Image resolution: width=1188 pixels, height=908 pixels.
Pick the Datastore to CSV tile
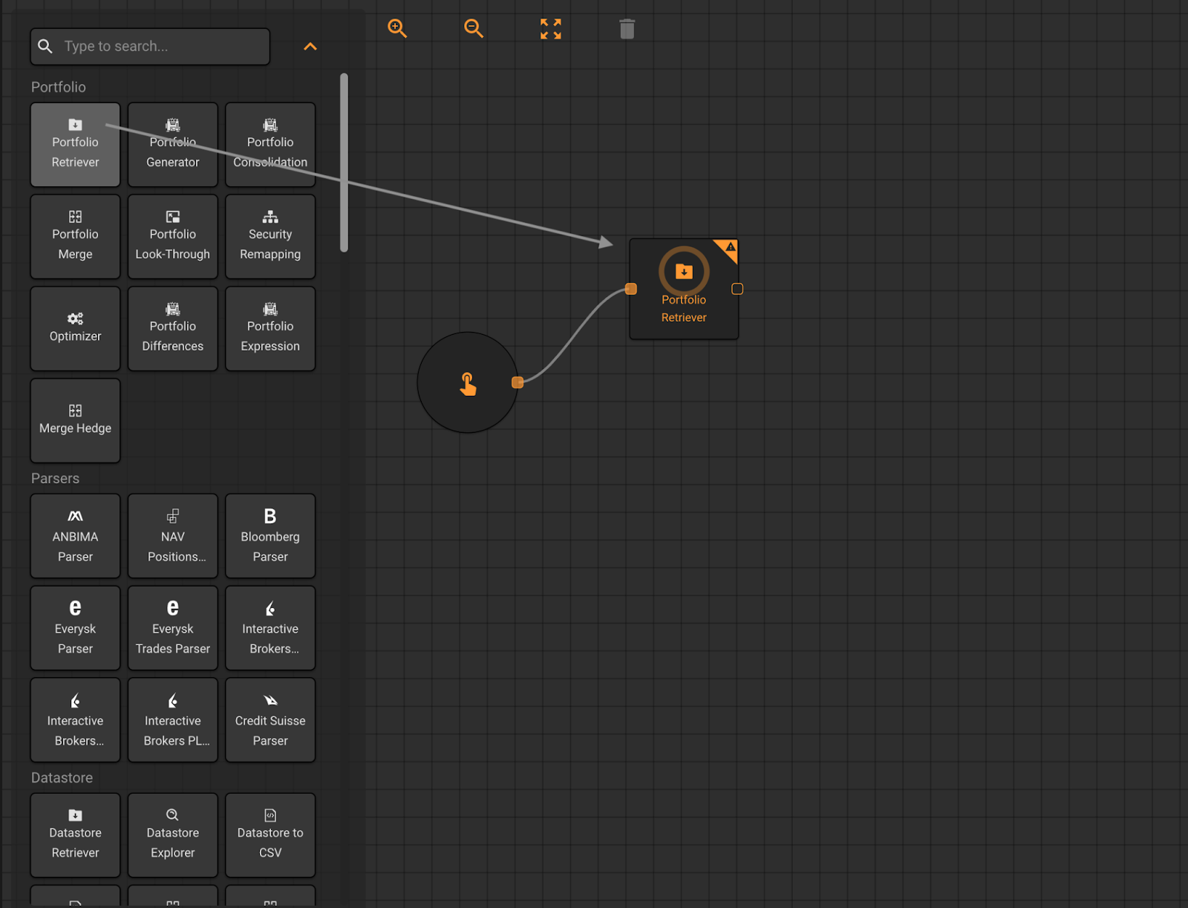(x=270, y=835)
